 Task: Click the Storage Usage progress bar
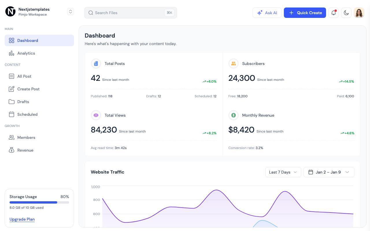pyautogui.click(x=39, y=202)
